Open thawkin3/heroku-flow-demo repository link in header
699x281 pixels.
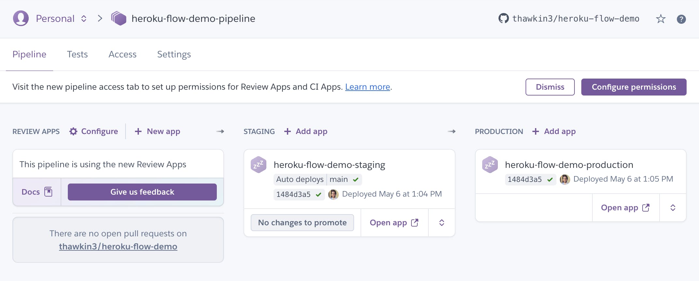576,19
